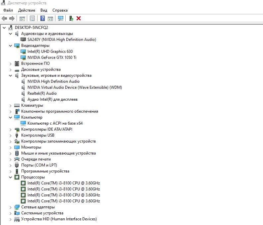Click the speaker icon beside Аудиовходы и аудиовыходы
Screen dimensions: 263x225
(17, 34)
